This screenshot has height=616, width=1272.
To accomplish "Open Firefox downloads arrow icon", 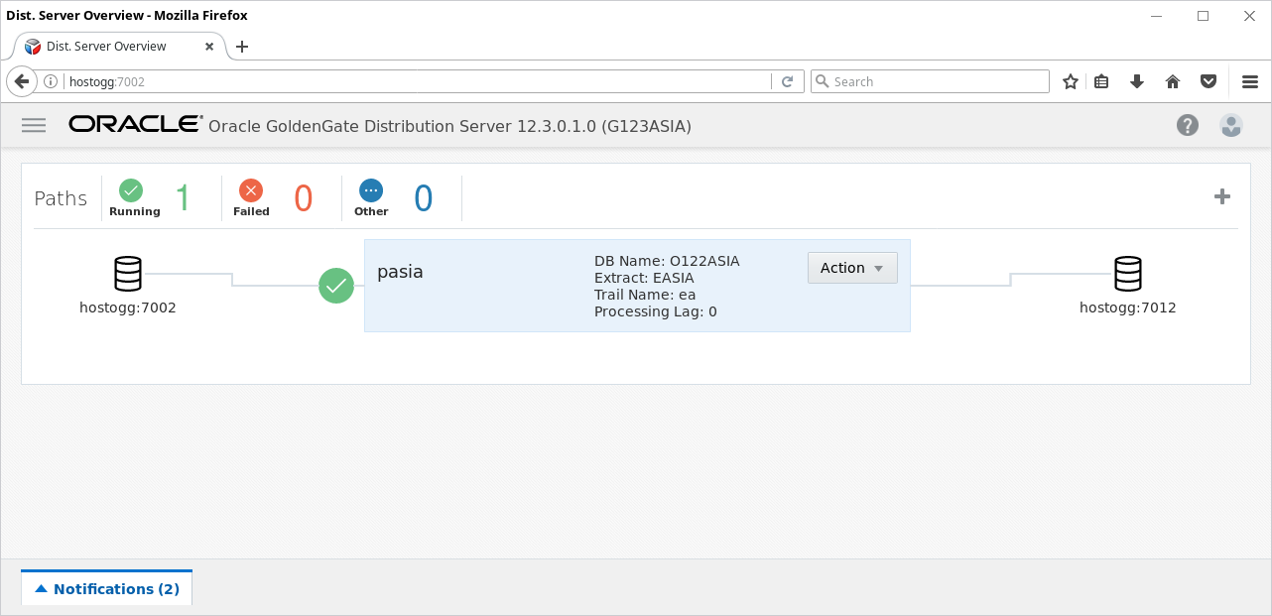I will [x=1137, y=81].
